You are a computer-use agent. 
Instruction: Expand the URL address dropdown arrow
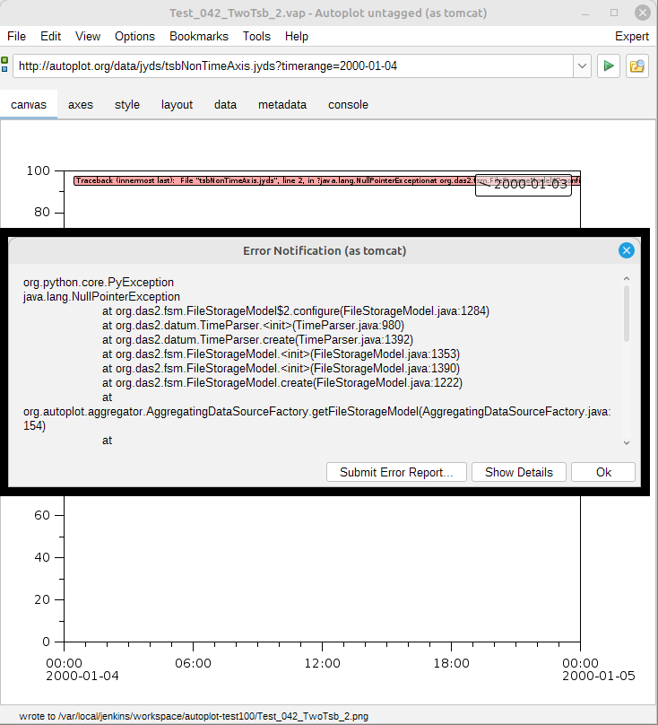click(x=582, y=66)
